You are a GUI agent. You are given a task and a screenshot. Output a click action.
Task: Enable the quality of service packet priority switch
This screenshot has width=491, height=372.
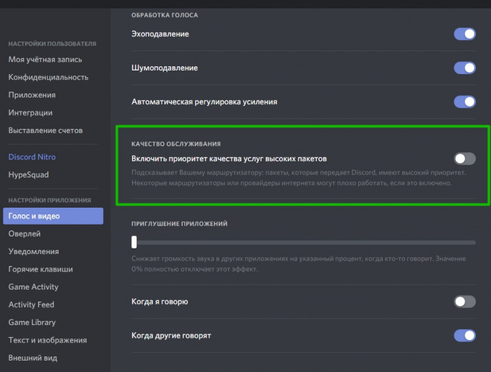(464, 159)
